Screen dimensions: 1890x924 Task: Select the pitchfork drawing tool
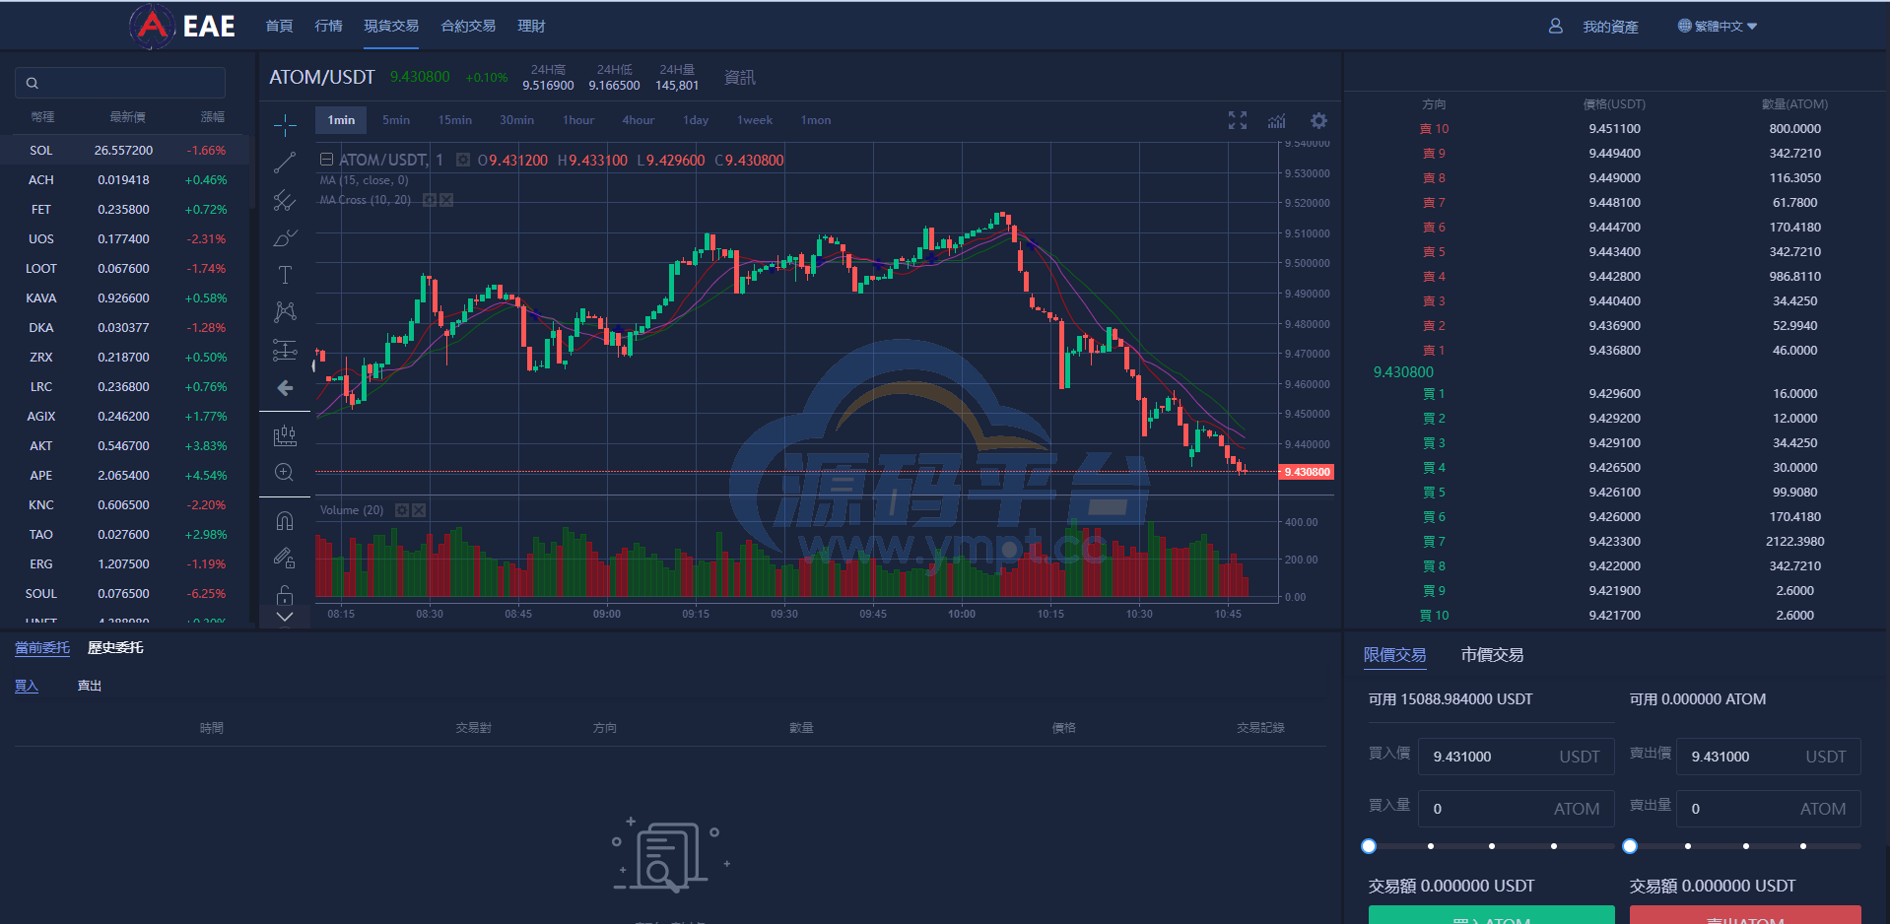pyautogui.click(x=285, y=200)
